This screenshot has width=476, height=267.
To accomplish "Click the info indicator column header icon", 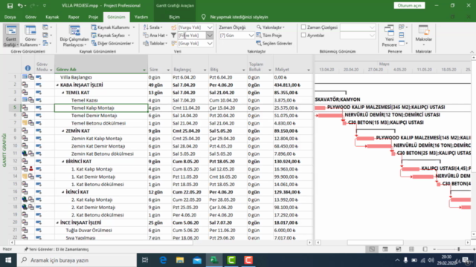I will [28, 68].
